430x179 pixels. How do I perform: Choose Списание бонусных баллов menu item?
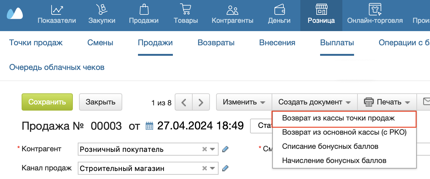pyautogui.click(x=330, y=147)
